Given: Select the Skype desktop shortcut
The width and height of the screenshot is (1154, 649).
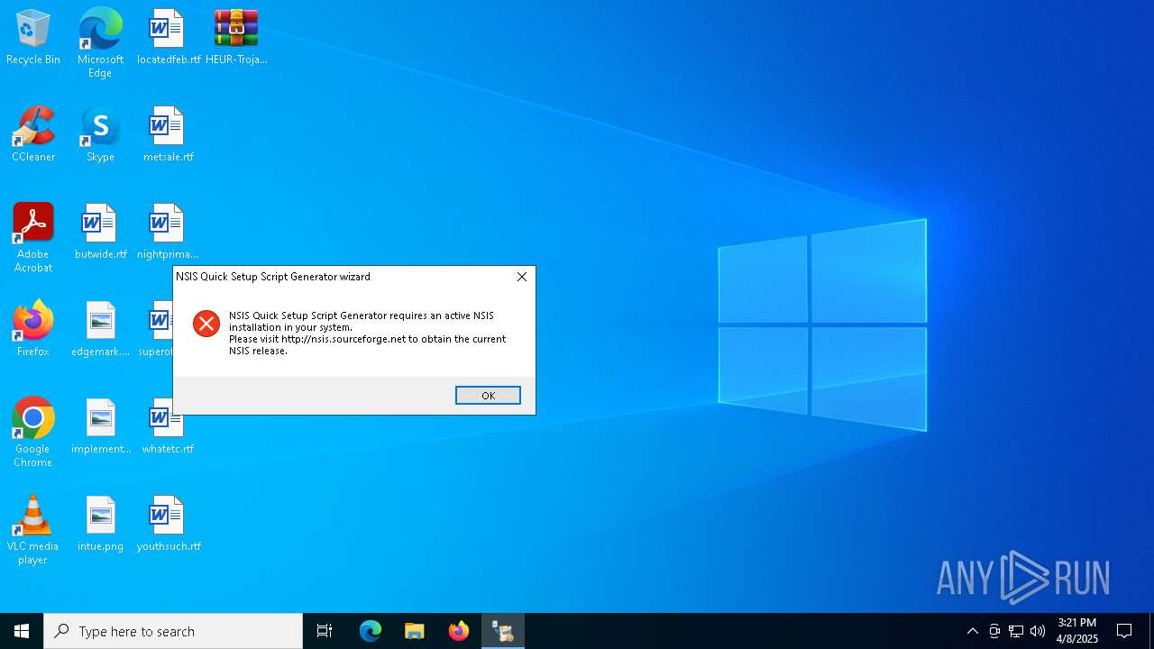Looking at the screenshot, I should (100, 134).
